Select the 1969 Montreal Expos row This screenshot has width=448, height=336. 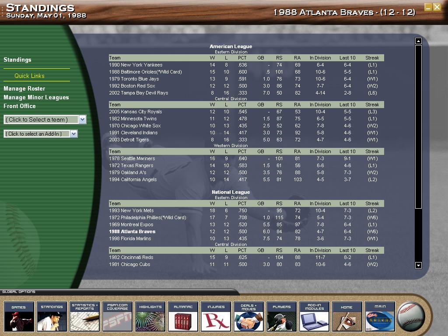[246, 224]
